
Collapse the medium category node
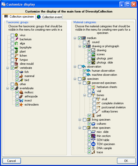click(x=75, y=38)
